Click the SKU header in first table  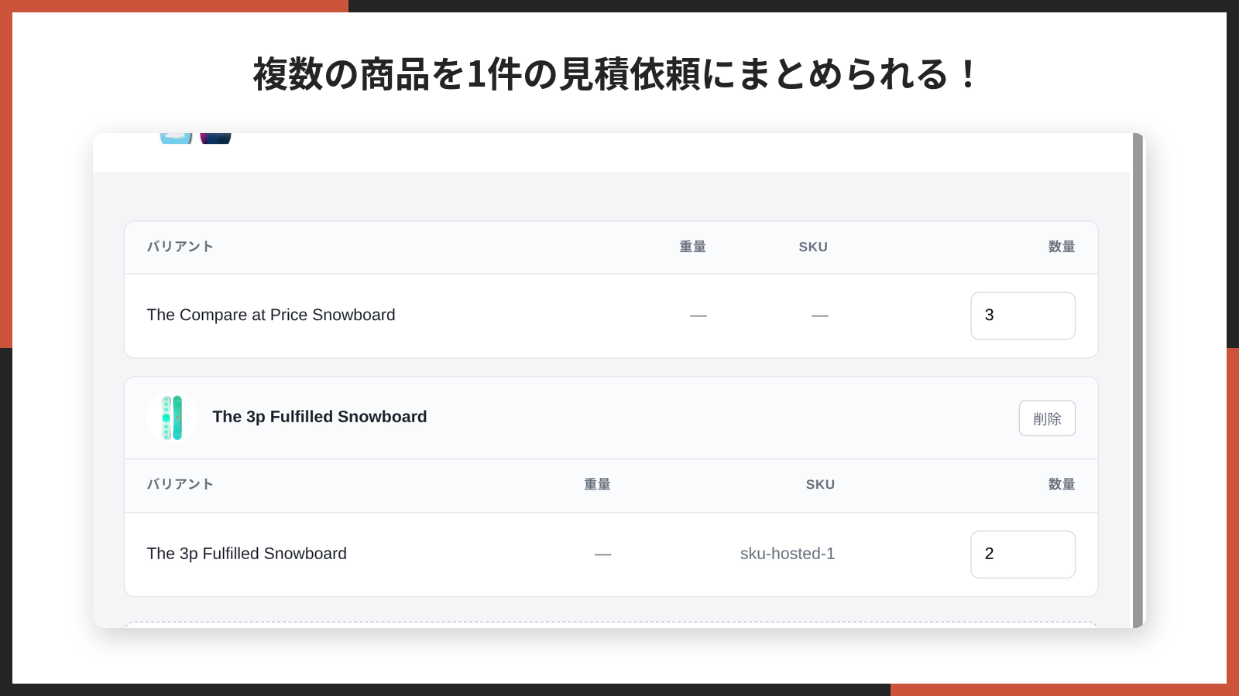coord(813,247)
